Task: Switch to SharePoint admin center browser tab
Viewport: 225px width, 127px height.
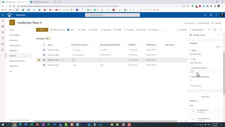Action: pos(43,2)
